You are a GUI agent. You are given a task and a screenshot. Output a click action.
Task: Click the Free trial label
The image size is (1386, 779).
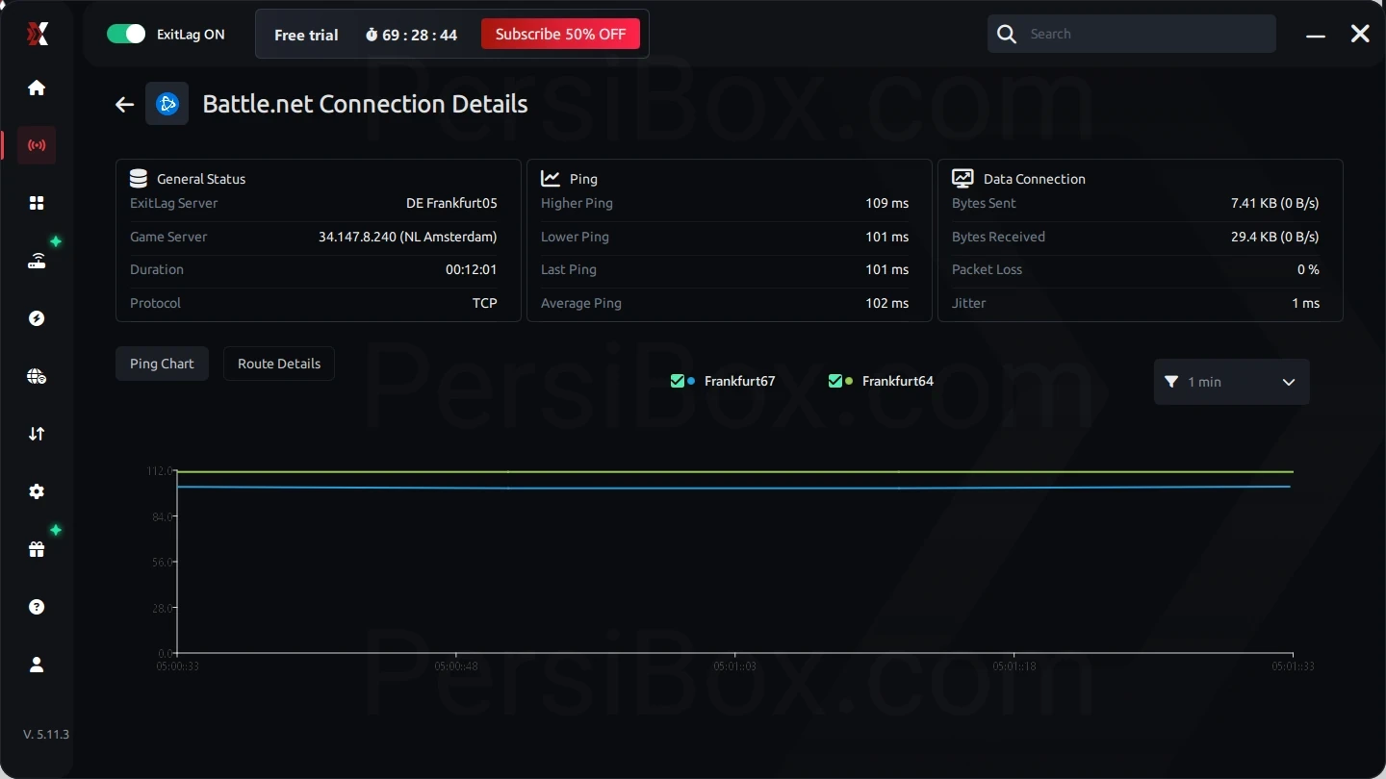(x=306, y=35)
